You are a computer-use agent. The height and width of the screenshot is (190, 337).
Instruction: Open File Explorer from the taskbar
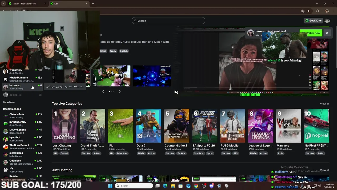173,186
